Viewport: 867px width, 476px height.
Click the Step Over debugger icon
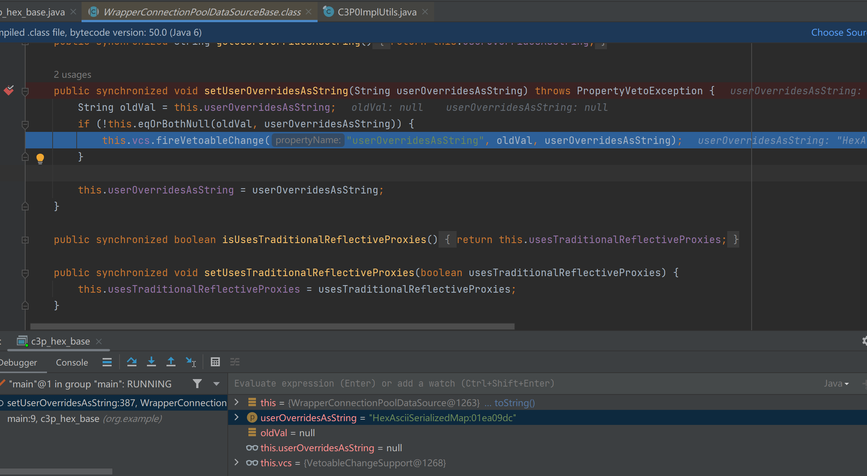tap(132, 362)
